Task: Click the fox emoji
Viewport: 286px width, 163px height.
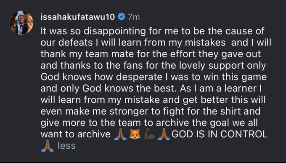Action: tap(135, 134)
